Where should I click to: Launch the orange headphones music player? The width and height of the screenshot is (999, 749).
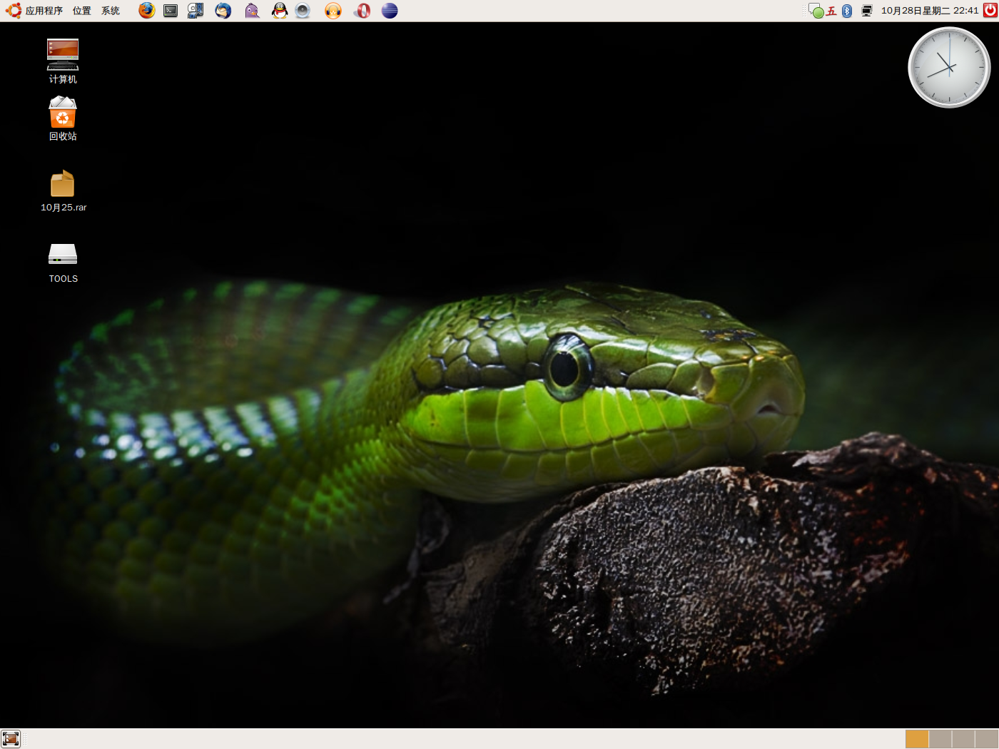pyautogui.click(x=333, y=11)
